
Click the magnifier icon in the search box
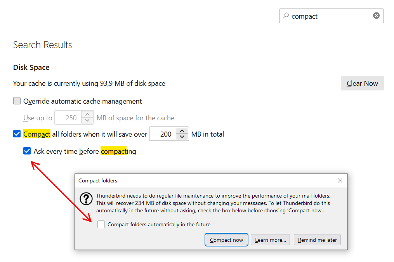(286, 16)
